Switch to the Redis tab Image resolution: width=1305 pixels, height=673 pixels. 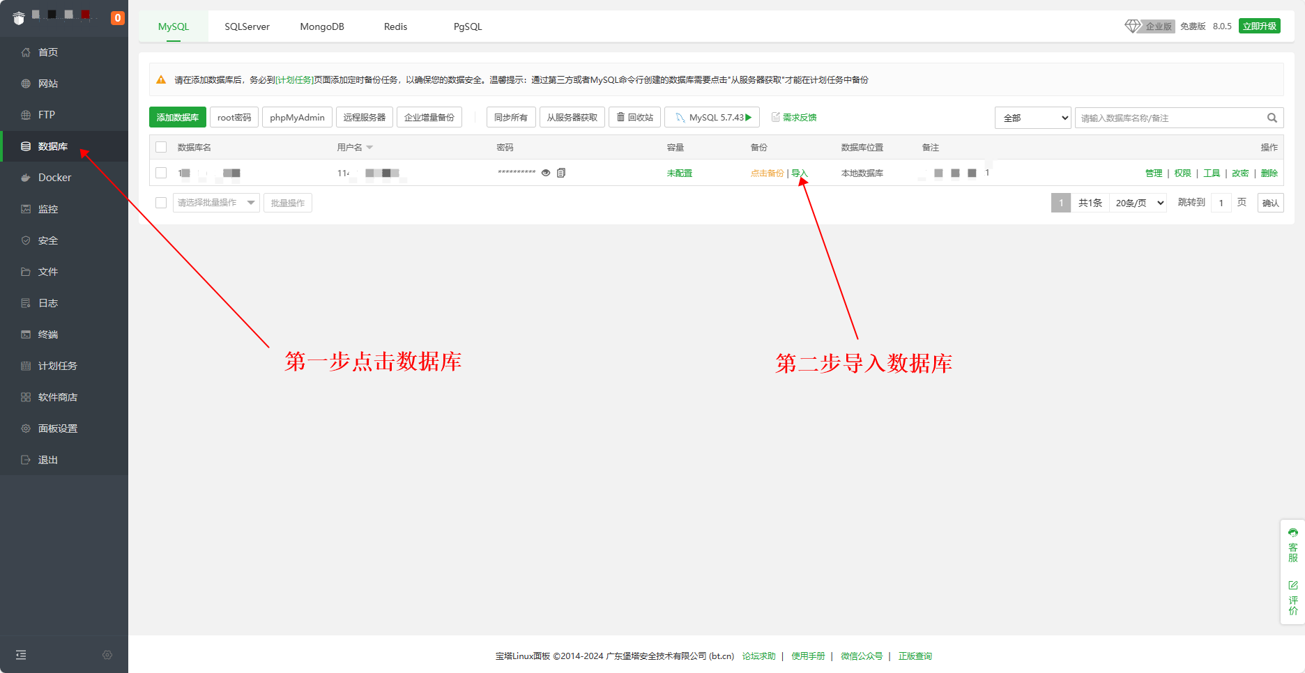coord(395,26)
